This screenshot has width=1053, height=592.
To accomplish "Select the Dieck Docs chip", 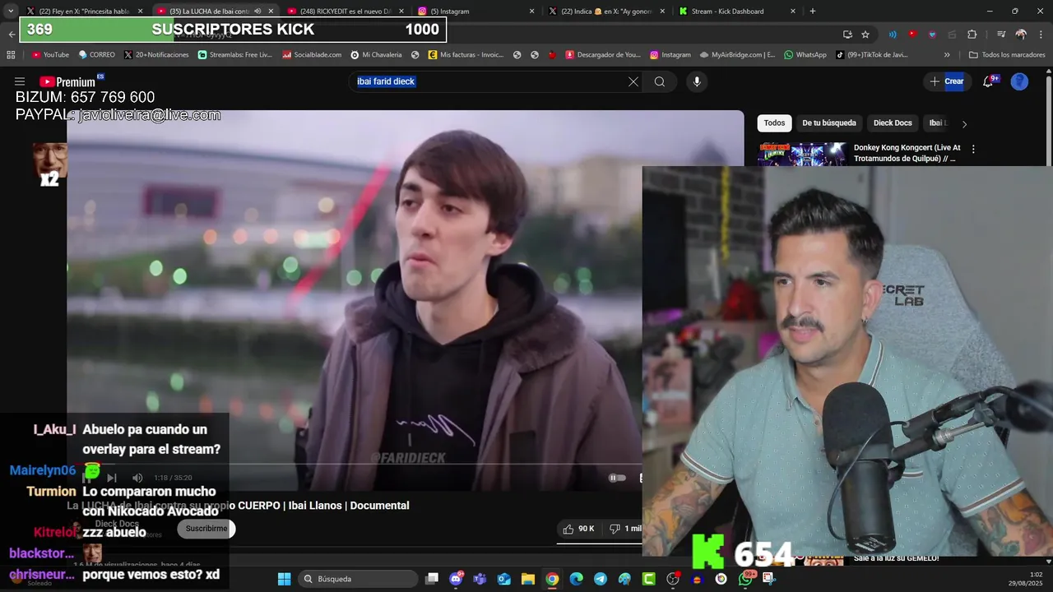I will coord(893,123).
